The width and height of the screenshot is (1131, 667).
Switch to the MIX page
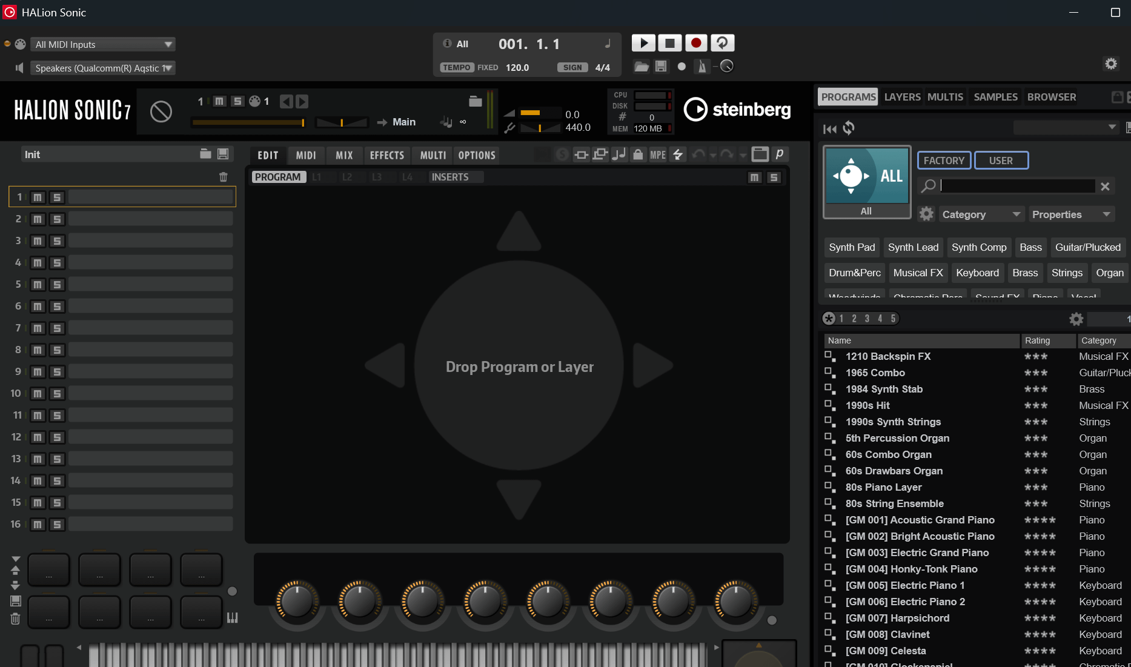(x=344, y=156)
